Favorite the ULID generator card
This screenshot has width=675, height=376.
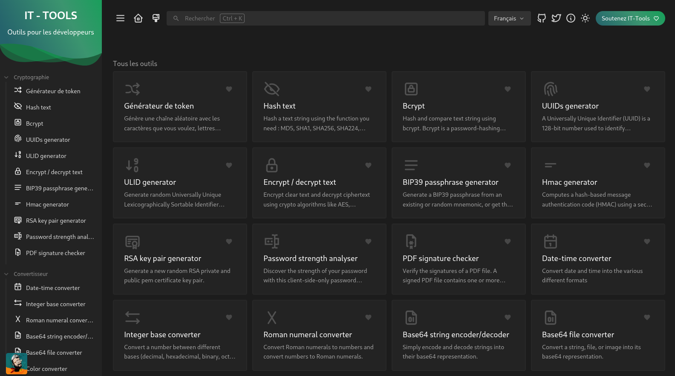click(x=229, y=165)
